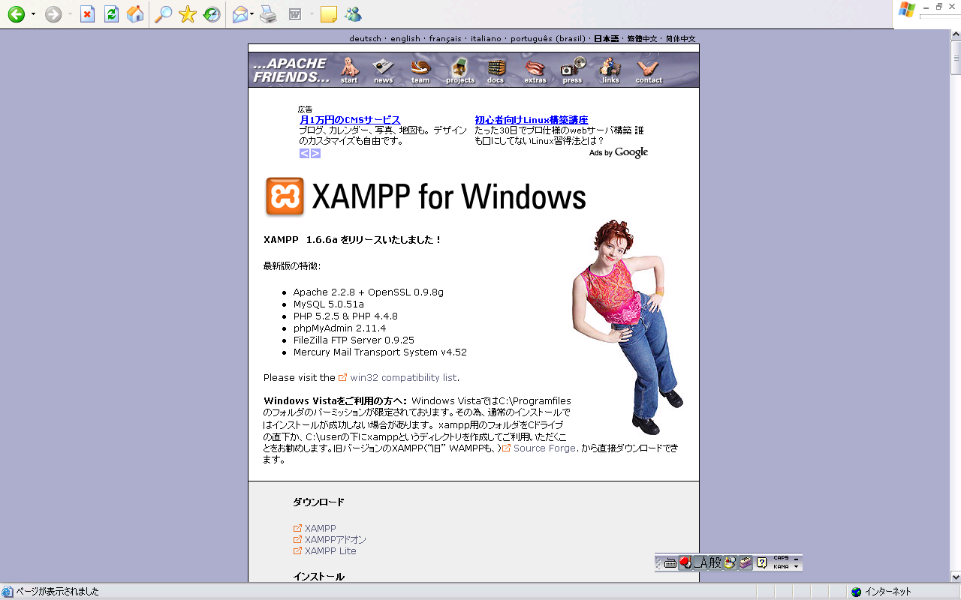Open the docs section in nav bar
The height and width of the screenshot is (600, 961).
pyautogui.click(x=496, y=70)
